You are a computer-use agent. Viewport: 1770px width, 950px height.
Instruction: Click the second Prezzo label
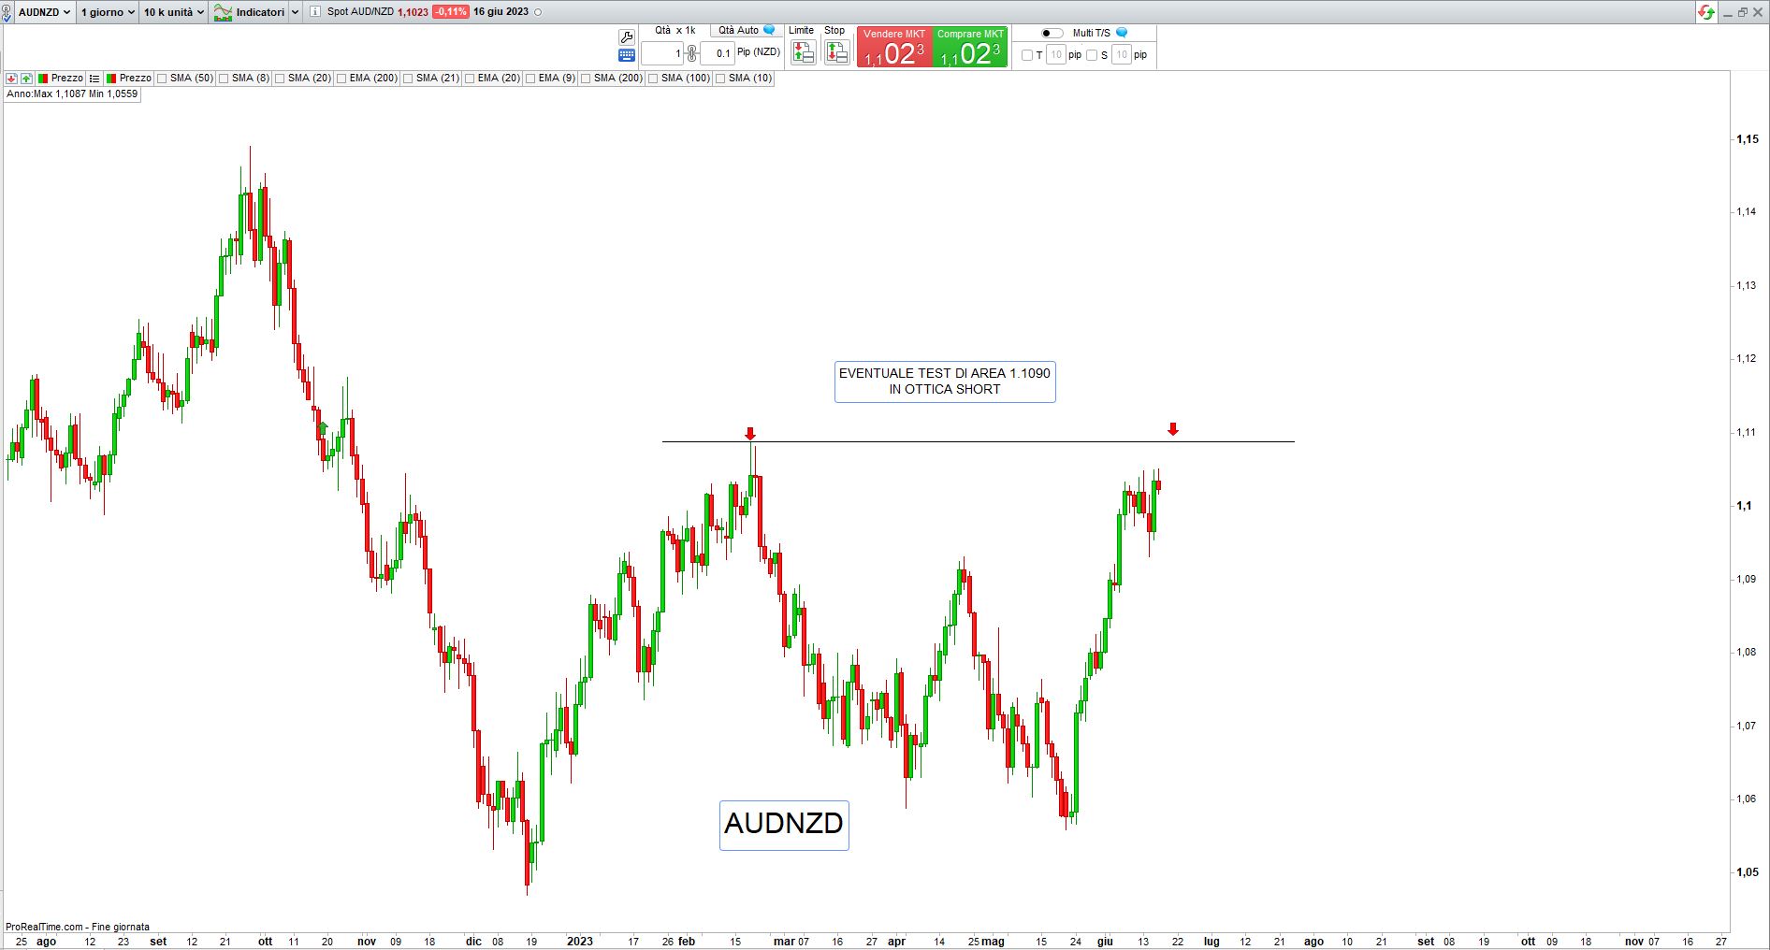136,79
